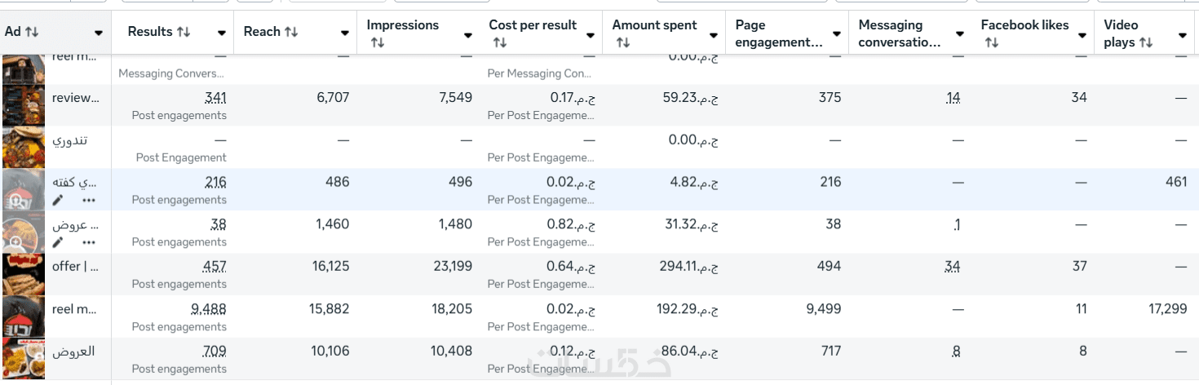The image size is (1199, 385).
Task: Click sort arrows under Amount spent
Action: pos(622,42)
